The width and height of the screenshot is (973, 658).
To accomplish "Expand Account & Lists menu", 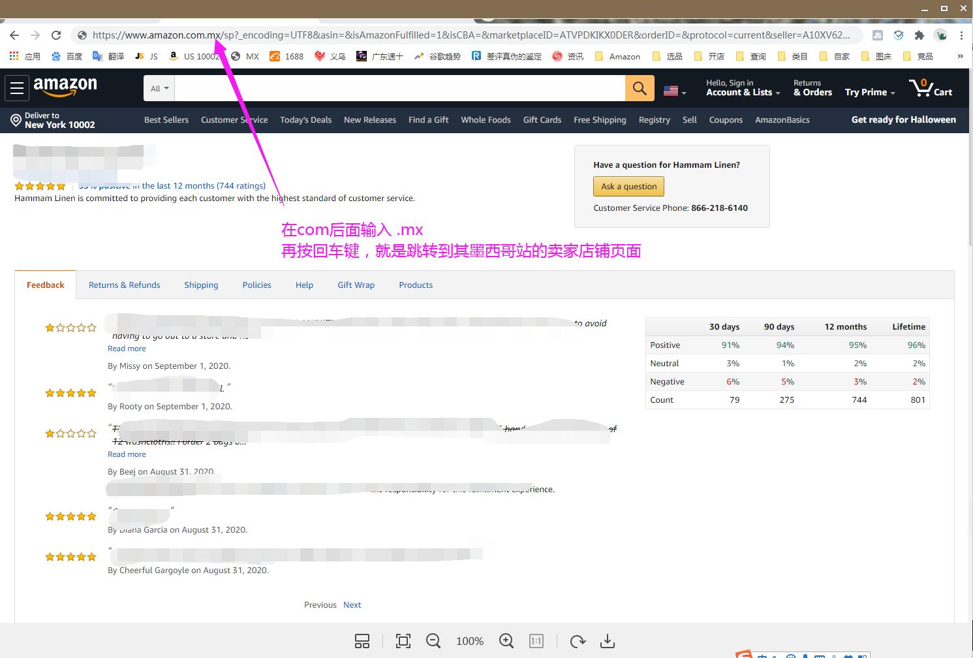I will 743,88.
